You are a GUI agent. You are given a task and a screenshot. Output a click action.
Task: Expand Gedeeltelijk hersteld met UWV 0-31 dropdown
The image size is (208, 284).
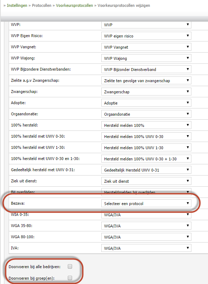pyautogui.click(x=146, y=170)
